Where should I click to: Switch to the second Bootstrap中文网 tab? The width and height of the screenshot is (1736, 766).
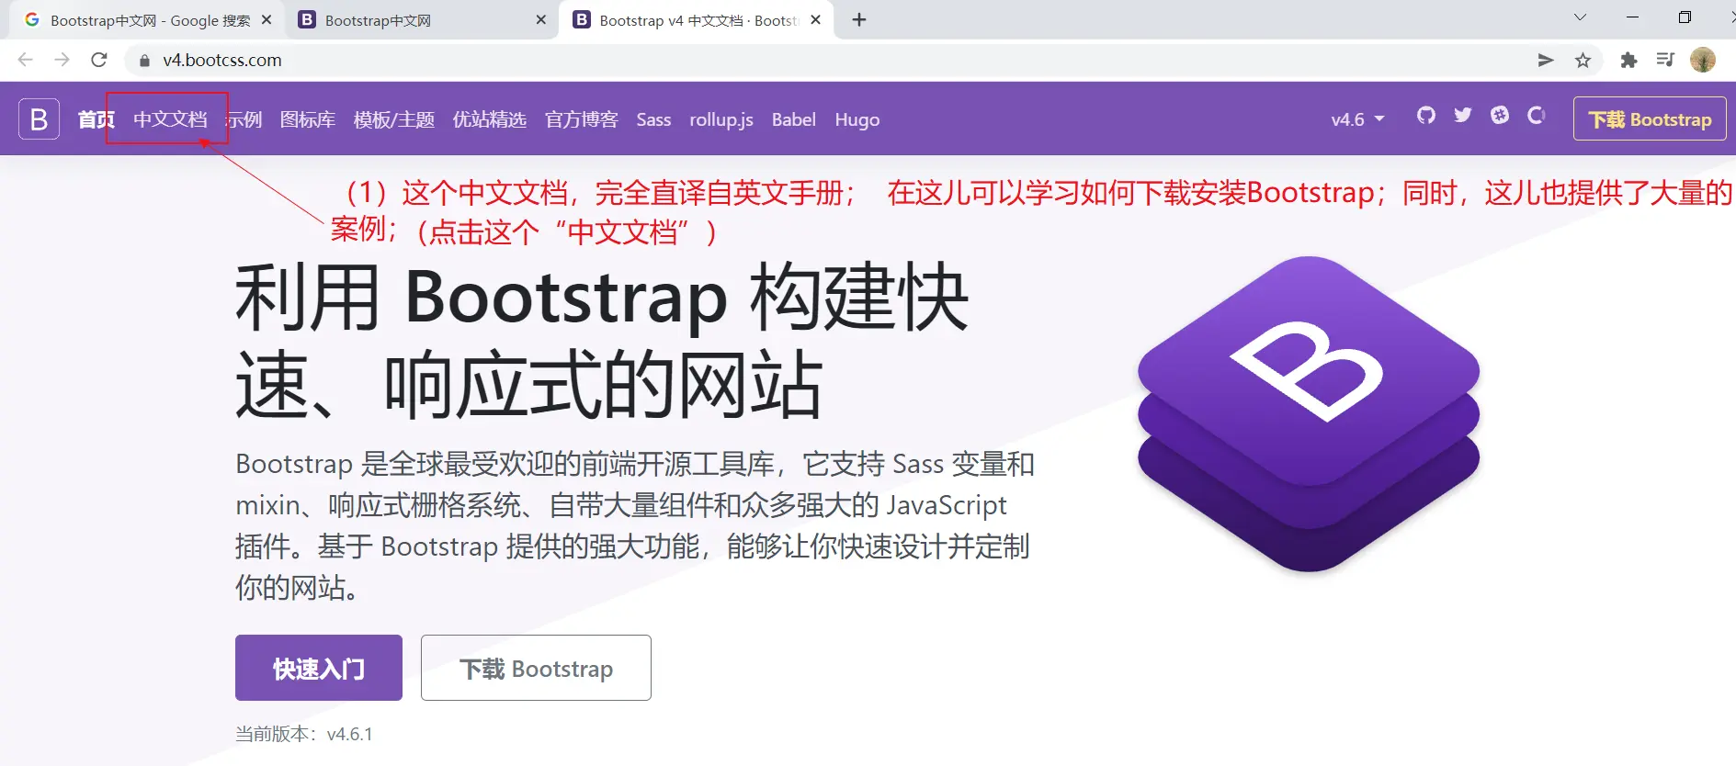point(422,20)
